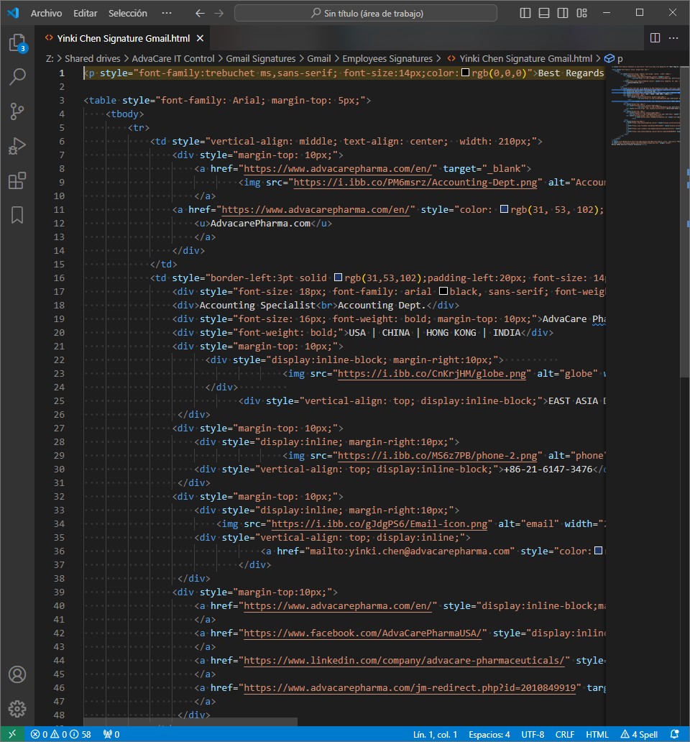Open the Selección menu
This screenshot has height=742, width=690.
(128, 13)
